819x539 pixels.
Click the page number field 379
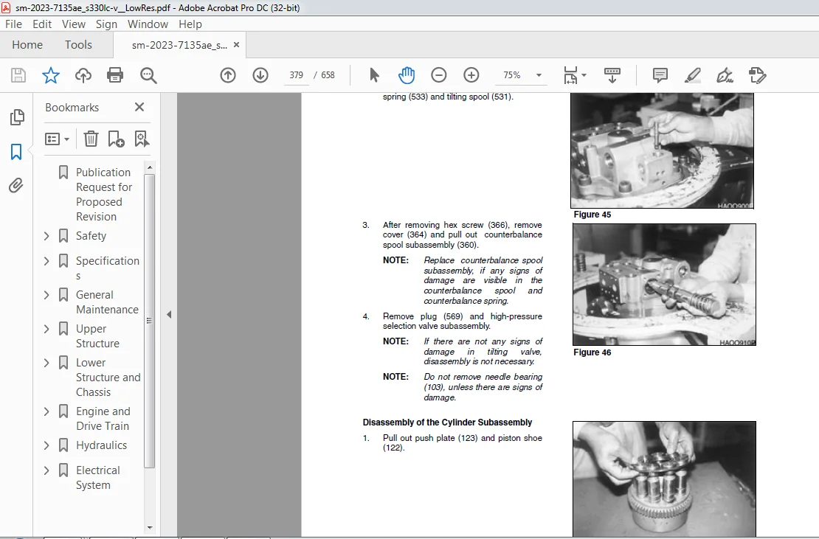point(296,75)
